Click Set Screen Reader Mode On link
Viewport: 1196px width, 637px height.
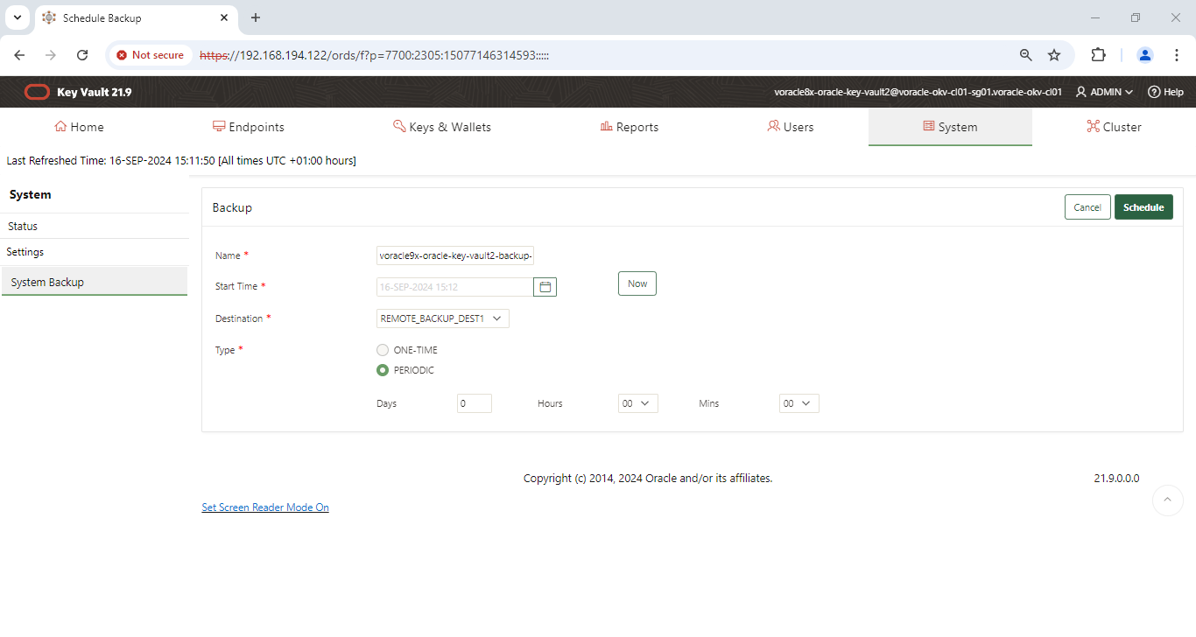(265, 507)
